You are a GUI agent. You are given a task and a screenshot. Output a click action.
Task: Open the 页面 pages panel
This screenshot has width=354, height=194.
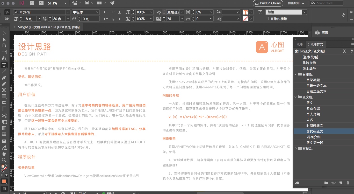[x=322, y=33]
